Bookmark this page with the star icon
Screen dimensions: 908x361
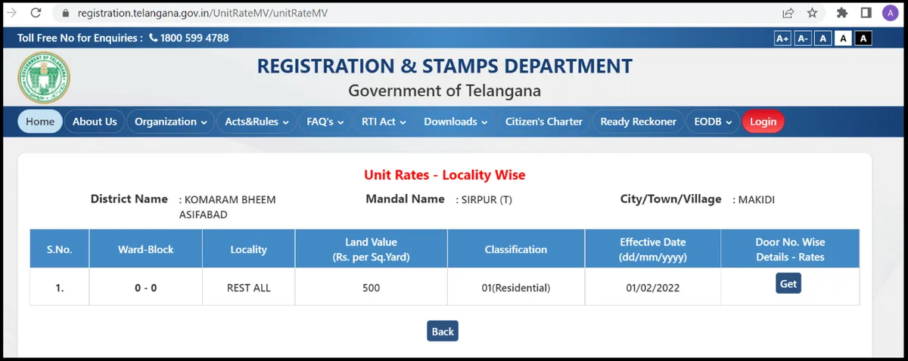(812, 13)
